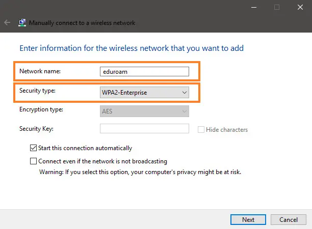The width and height of the screenshot is (312, 229).
Task: Maximize the dialog window
Action: click(x=277, y=7)
